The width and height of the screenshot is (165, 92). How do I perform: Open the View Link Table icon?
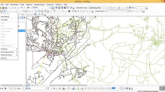(x=130, y=8)
